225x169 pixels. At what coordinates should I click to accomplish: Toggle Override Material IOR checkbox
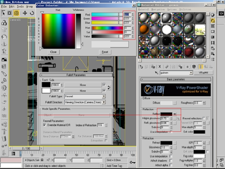[45, 125]
